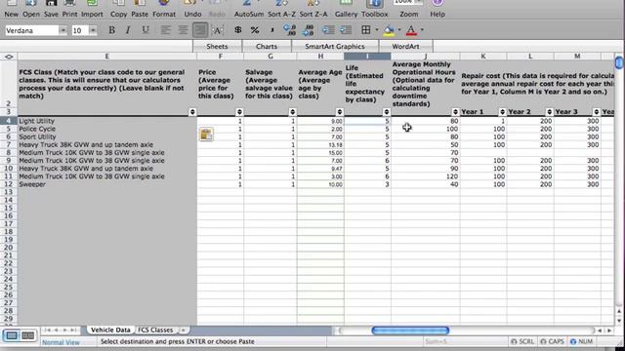The width and height of the screenshot is (625, 351).
Task: Click the Year 1 filter dropdown
Action: [502, 112]
